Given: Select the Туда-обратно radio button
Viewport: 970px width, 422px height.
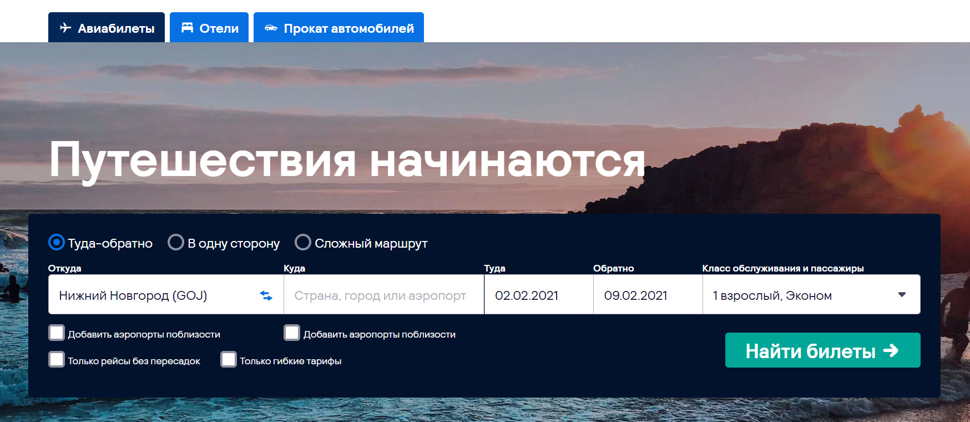Looking at the screenshot, I should (57, 243).
